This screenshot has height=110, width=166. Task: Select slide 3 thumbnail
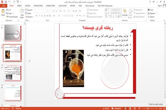[12, 73]
